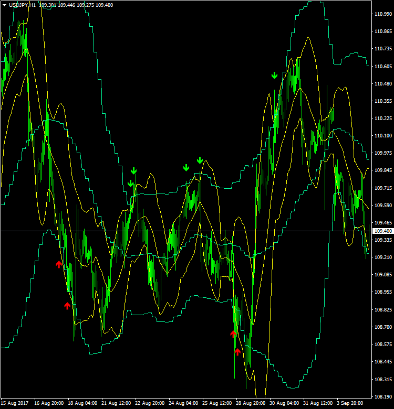Click the 108.955 price axis label
The width and height of the screenshot is (394, 409).
(383, 292)
